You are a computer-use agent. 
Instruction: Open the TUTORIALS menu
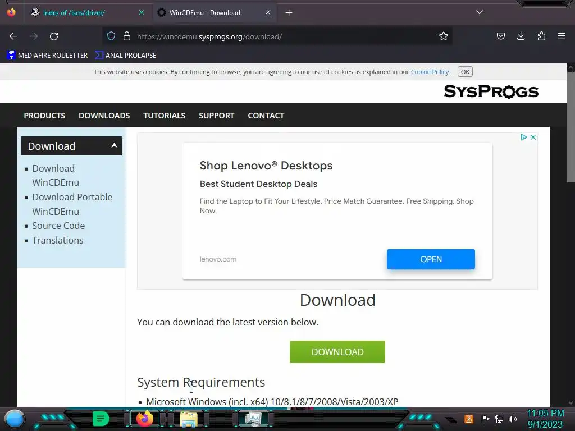[x=165, y=116]
